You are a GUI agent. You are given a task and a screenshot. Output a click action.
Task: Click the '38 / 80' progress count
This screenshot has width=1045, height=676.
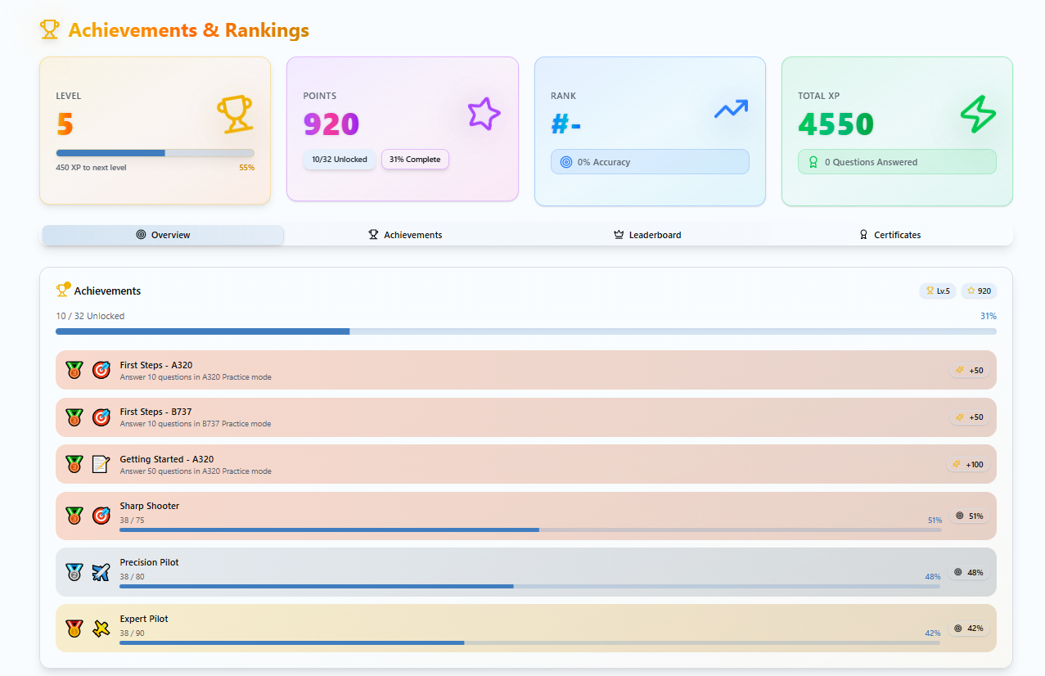132,577
